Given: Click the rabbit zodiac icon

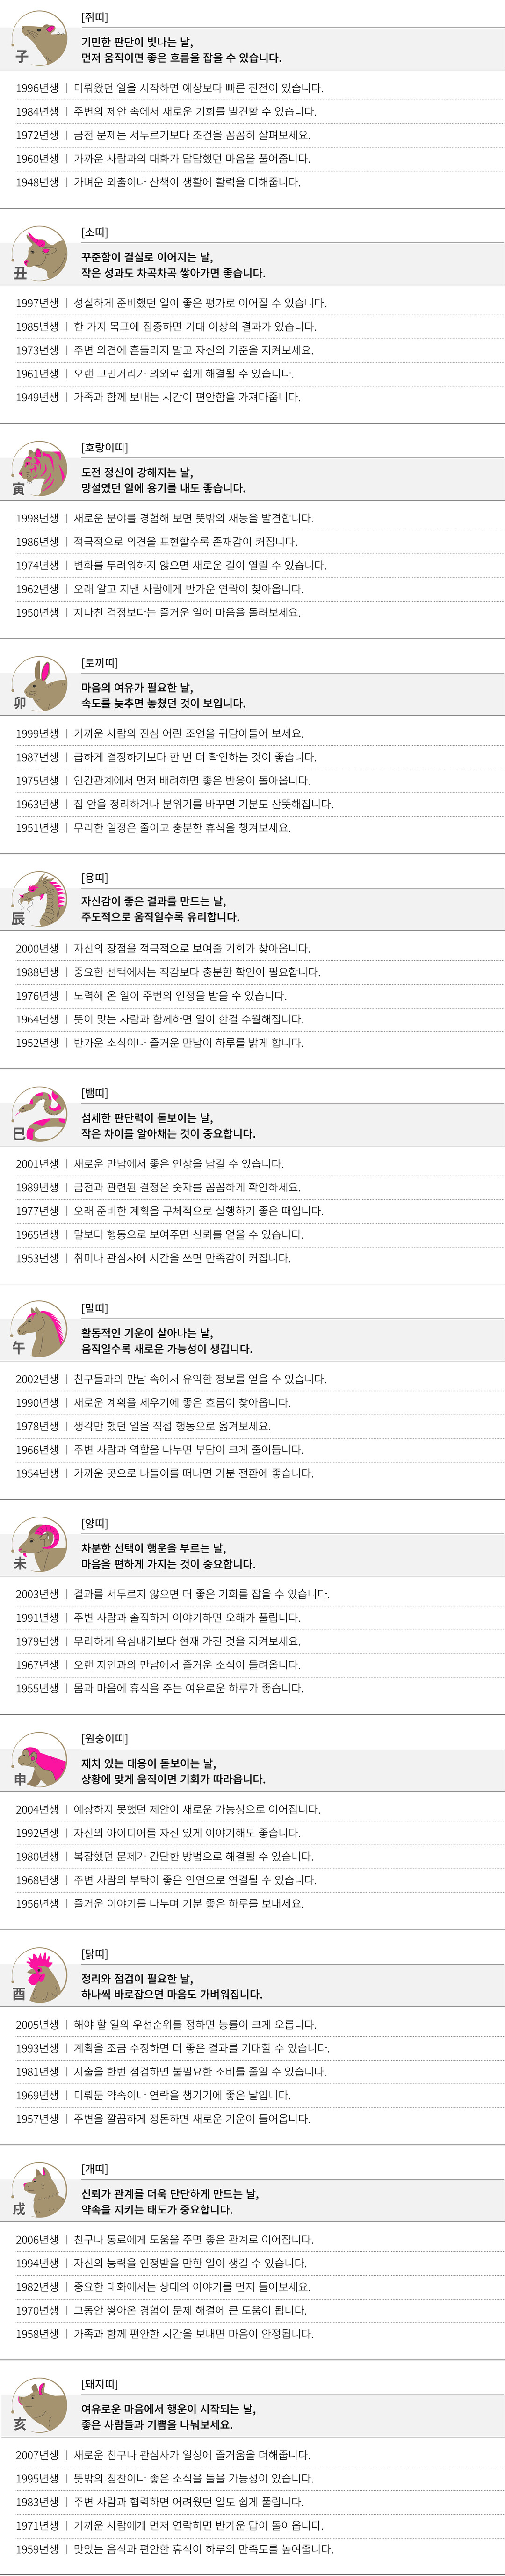Looking at the screenshot, I should 39,684.
